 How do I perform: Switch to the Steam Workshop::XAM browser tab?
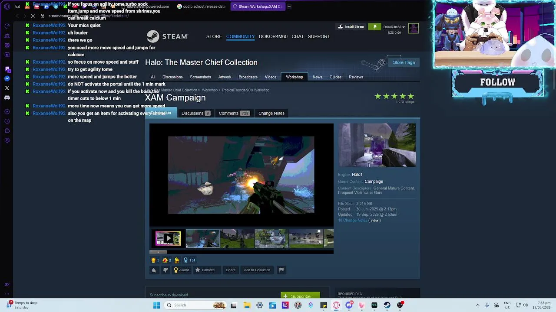pos(258,6)
